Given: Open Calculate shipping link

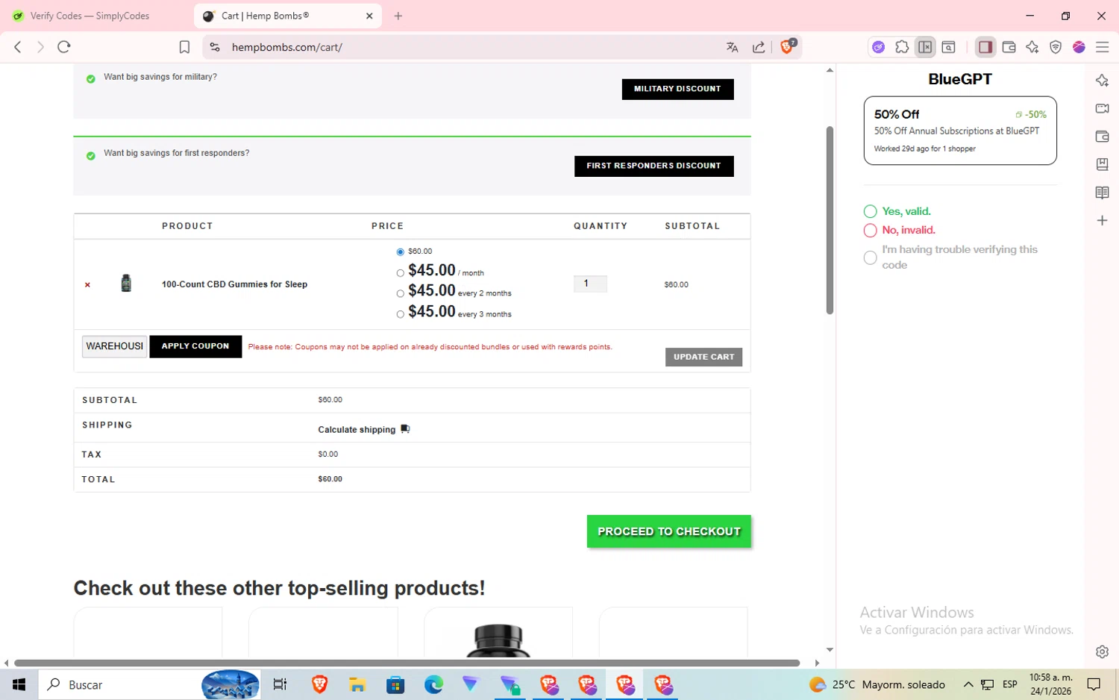Looking at the screenshot, I should [x=357, y=430].
